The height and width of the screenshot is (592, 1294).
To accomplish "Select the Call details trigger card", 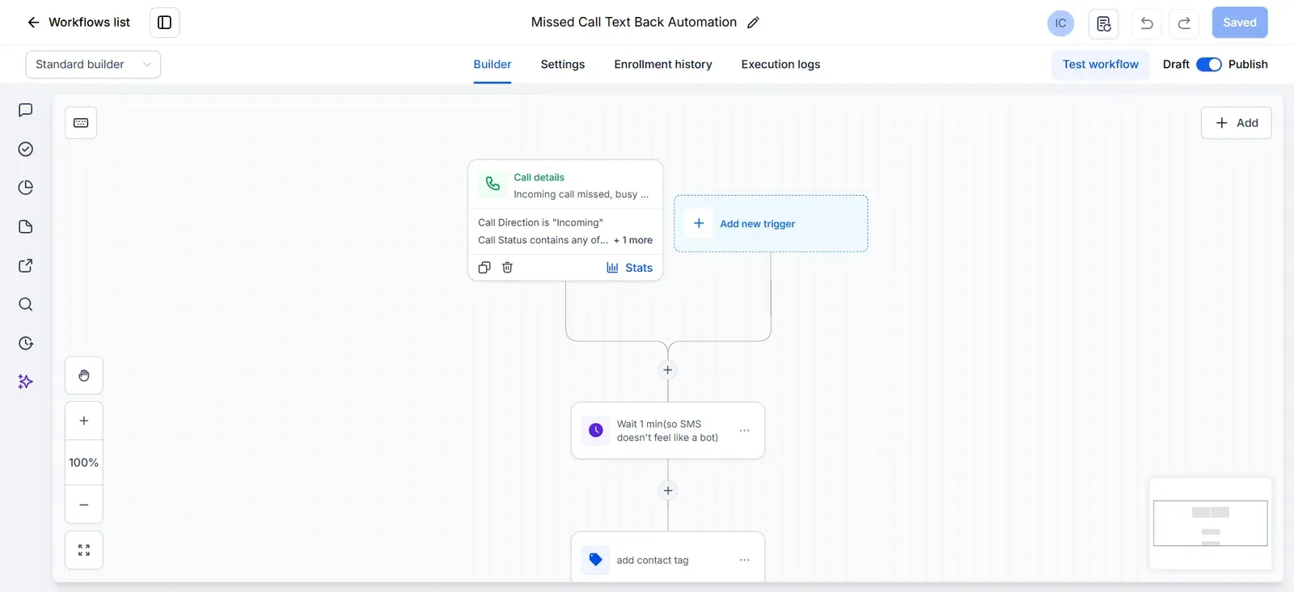I will point(565,220).
